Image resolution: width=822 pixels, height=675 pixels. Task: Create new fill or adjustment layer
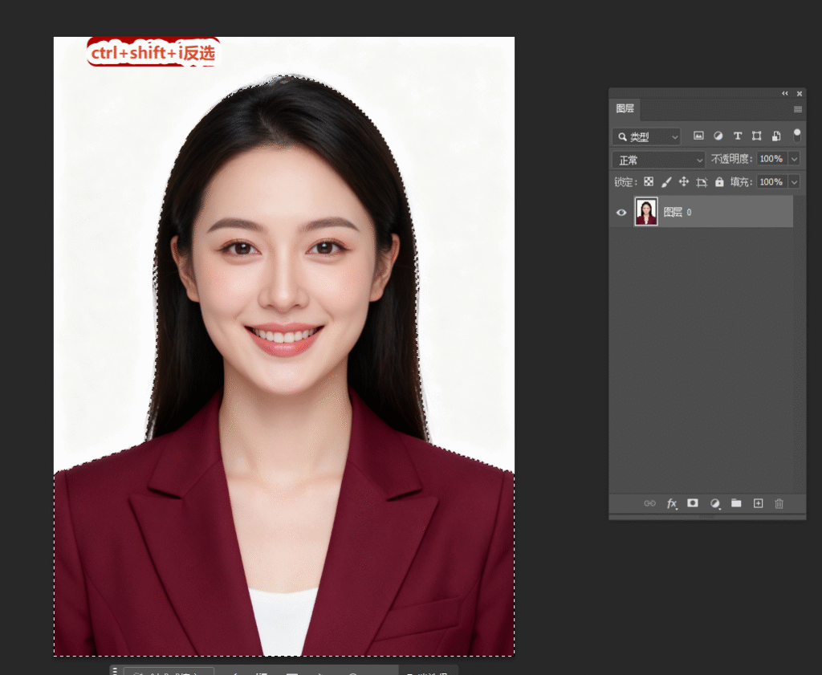point(714,503)
